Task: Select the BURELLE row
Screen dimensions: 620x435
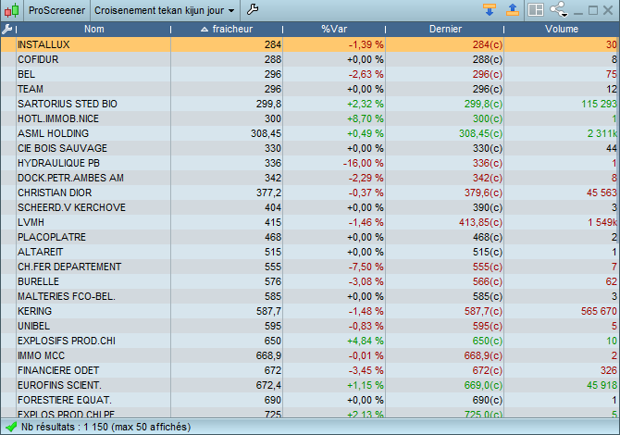Action: click(310, 281)
